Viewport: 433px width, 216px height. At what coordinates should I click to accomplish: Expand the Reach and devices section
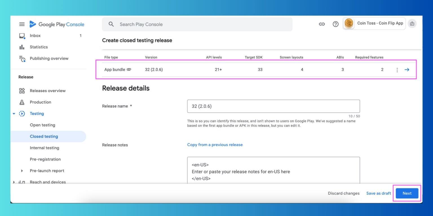click(x=14, y=182)
